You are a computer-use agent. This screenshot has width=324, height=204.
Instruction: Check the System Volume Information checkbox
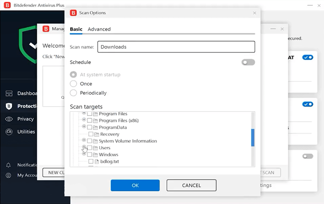click(89, 141)
